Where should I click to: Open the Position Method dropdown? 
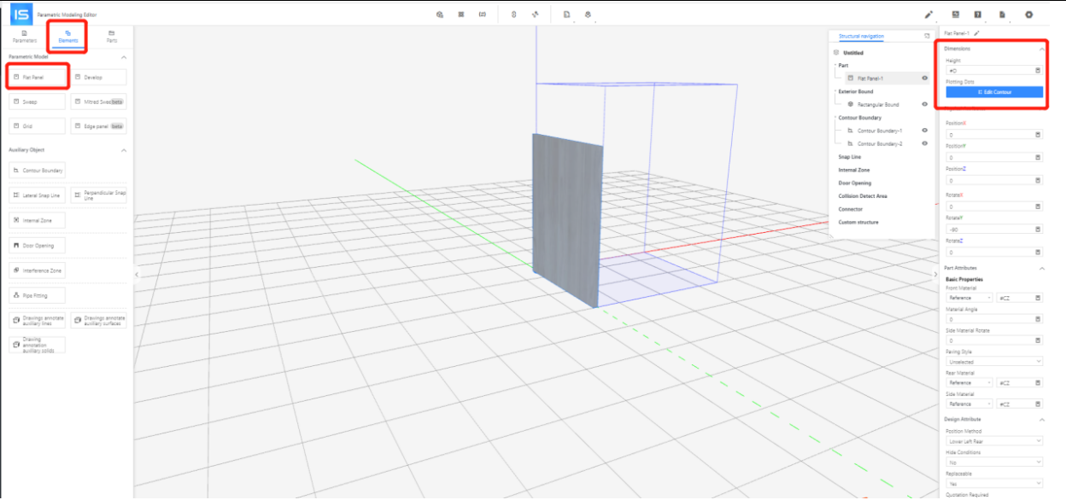pos(993,441)
